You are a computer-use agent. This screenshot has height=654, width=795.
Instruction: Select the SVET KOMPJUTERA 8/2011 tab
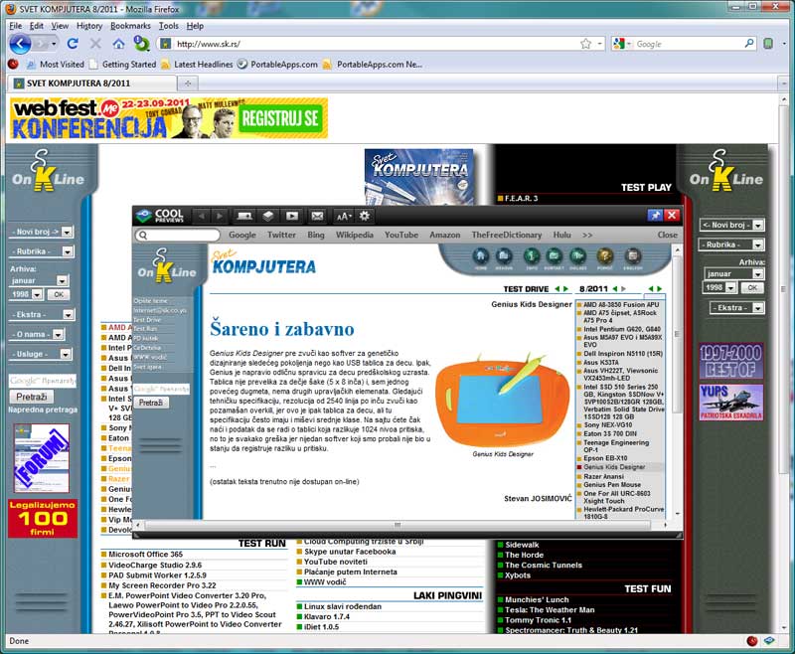92,83
